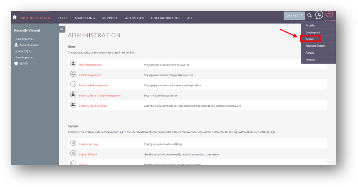Select Admin from the user menu

point(310,39)
